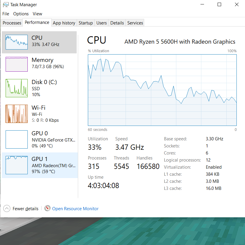Switch to the Details tab
The image size is (245, 245).
pos(117,23)
